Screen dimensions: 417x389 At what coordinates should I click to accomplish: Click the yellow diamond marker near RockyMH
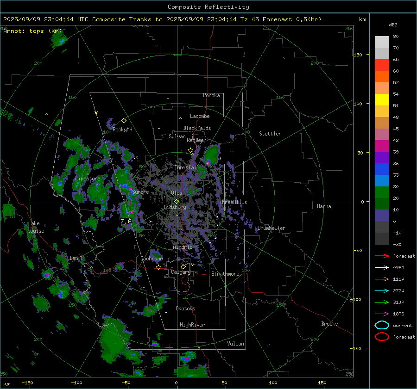[x=124, y=121]
